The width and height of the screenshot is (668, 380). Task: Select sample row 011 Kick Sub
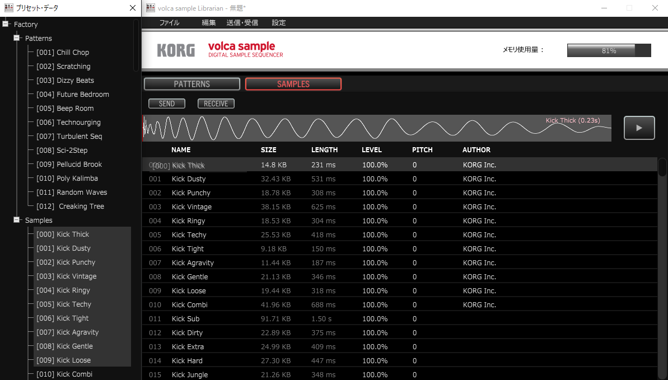(400, 318)
